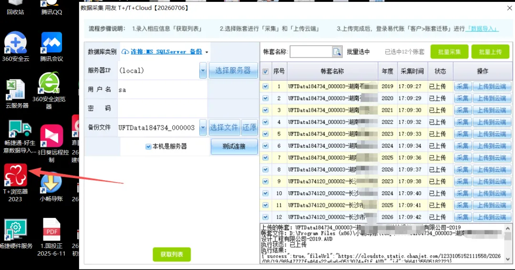This screenshot has height=270, width=515.
Task: Open the 1.国投正 PDF file icon
Action: click(51, 237)
